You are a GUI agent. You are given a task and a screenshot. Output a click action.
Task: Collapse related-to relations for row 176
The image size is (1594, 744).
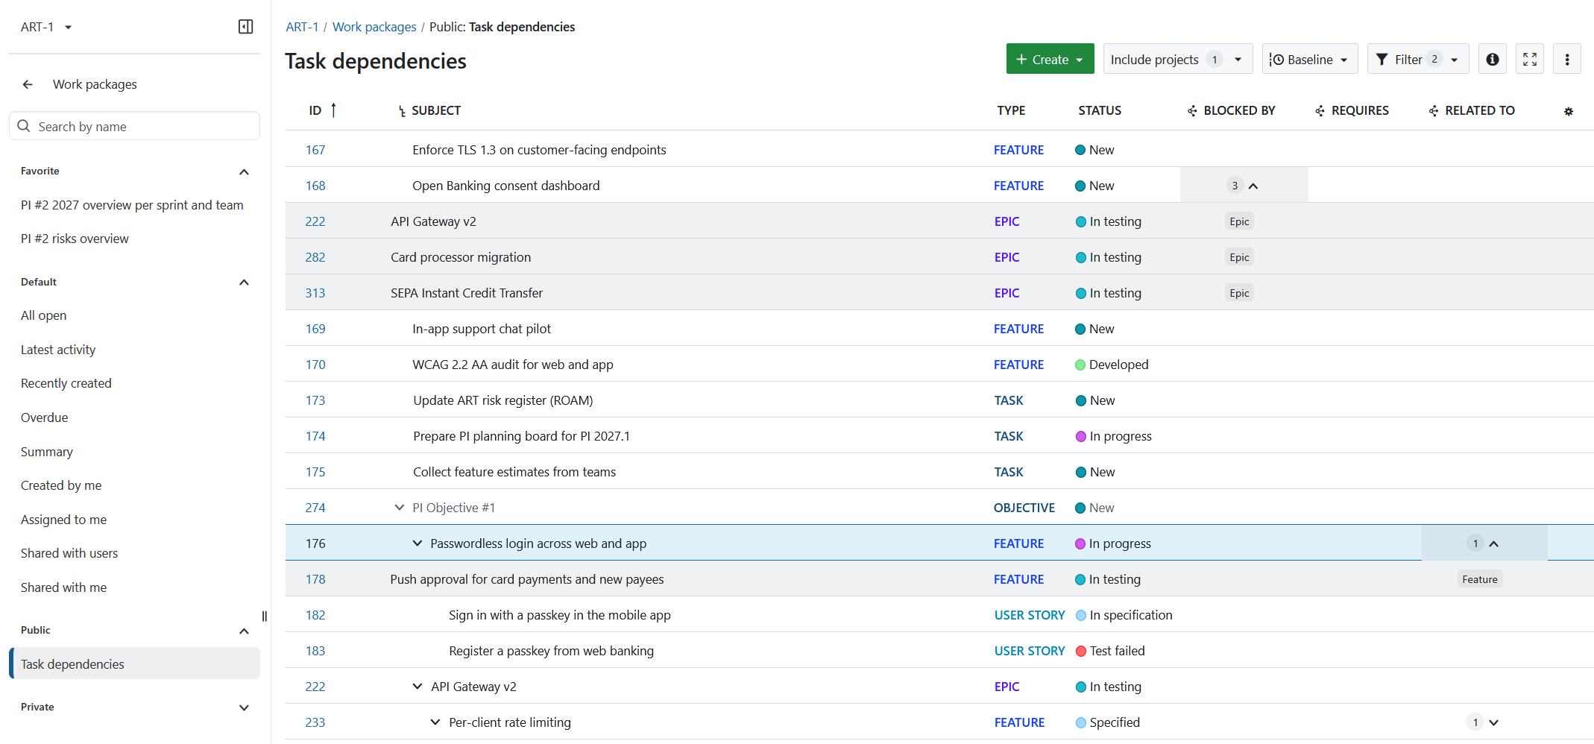pos(1484,543)
